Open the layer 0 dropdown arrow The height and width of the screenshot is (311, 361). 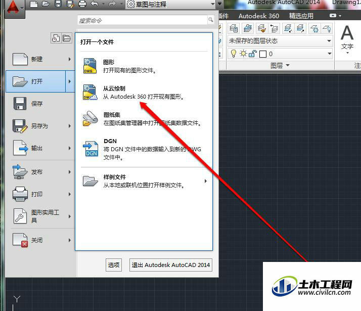pos(330,54)
